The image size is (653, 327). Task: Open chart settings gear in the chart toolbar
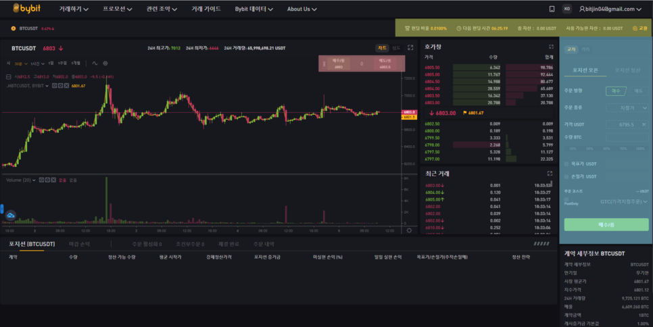pyautogui.click(x=105, y=64)
